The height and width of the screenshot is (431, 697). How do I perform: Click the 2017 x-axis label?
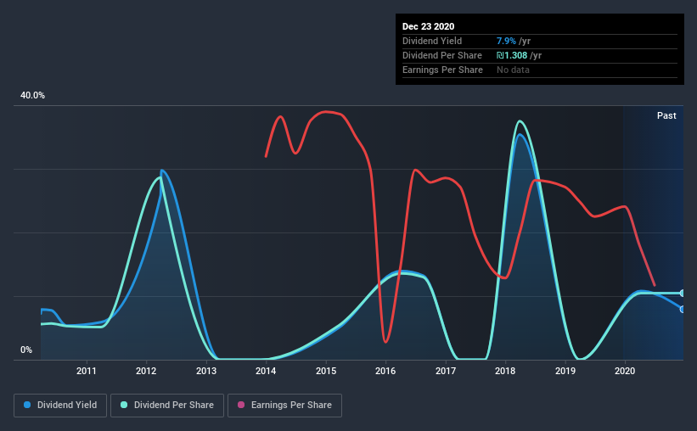(446, 371)
